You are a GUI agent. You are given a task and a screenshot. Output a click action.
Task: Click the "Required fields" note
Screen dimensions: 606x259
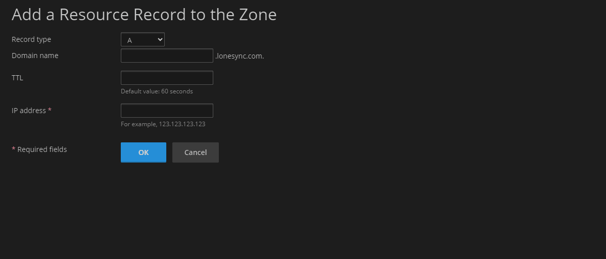(42, 149)
